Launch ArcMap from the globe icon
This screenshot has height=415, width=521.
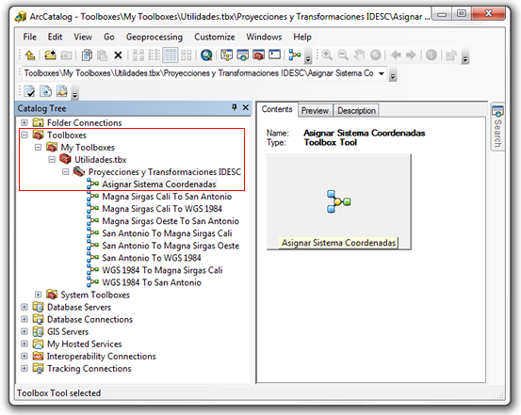(x=206, y=55)
